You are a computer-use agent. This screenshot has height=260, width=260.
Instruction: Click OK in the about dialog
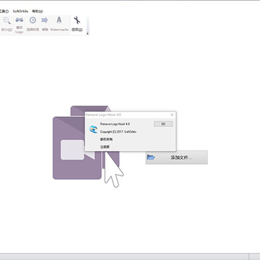[163, 124]
